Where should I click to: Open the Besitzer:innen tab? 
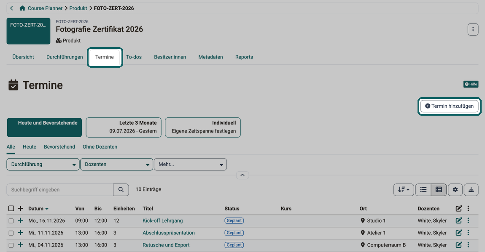(x=170, y=57)
